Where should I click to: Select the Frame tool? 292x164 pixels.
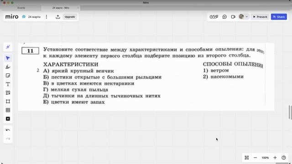(x=8, y=101)
